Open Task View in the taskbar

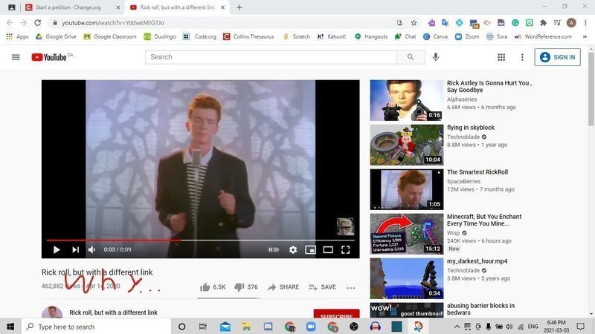[202, 327]
